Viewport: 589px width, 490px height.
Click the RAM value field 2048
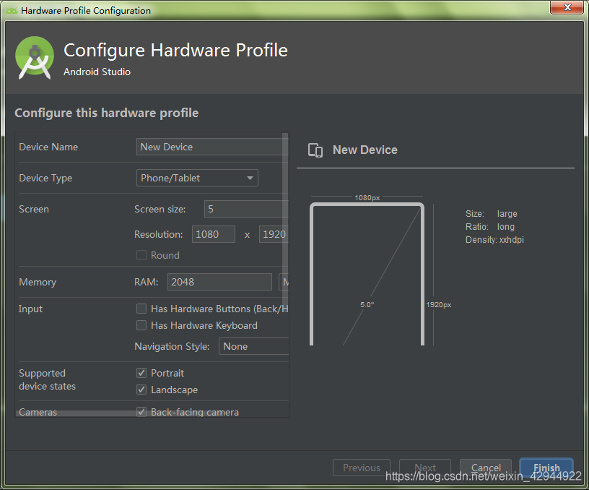point(219,282)
